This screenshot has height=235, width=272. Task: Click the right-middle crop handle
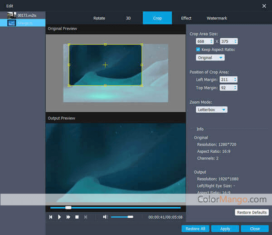point(142,65)
